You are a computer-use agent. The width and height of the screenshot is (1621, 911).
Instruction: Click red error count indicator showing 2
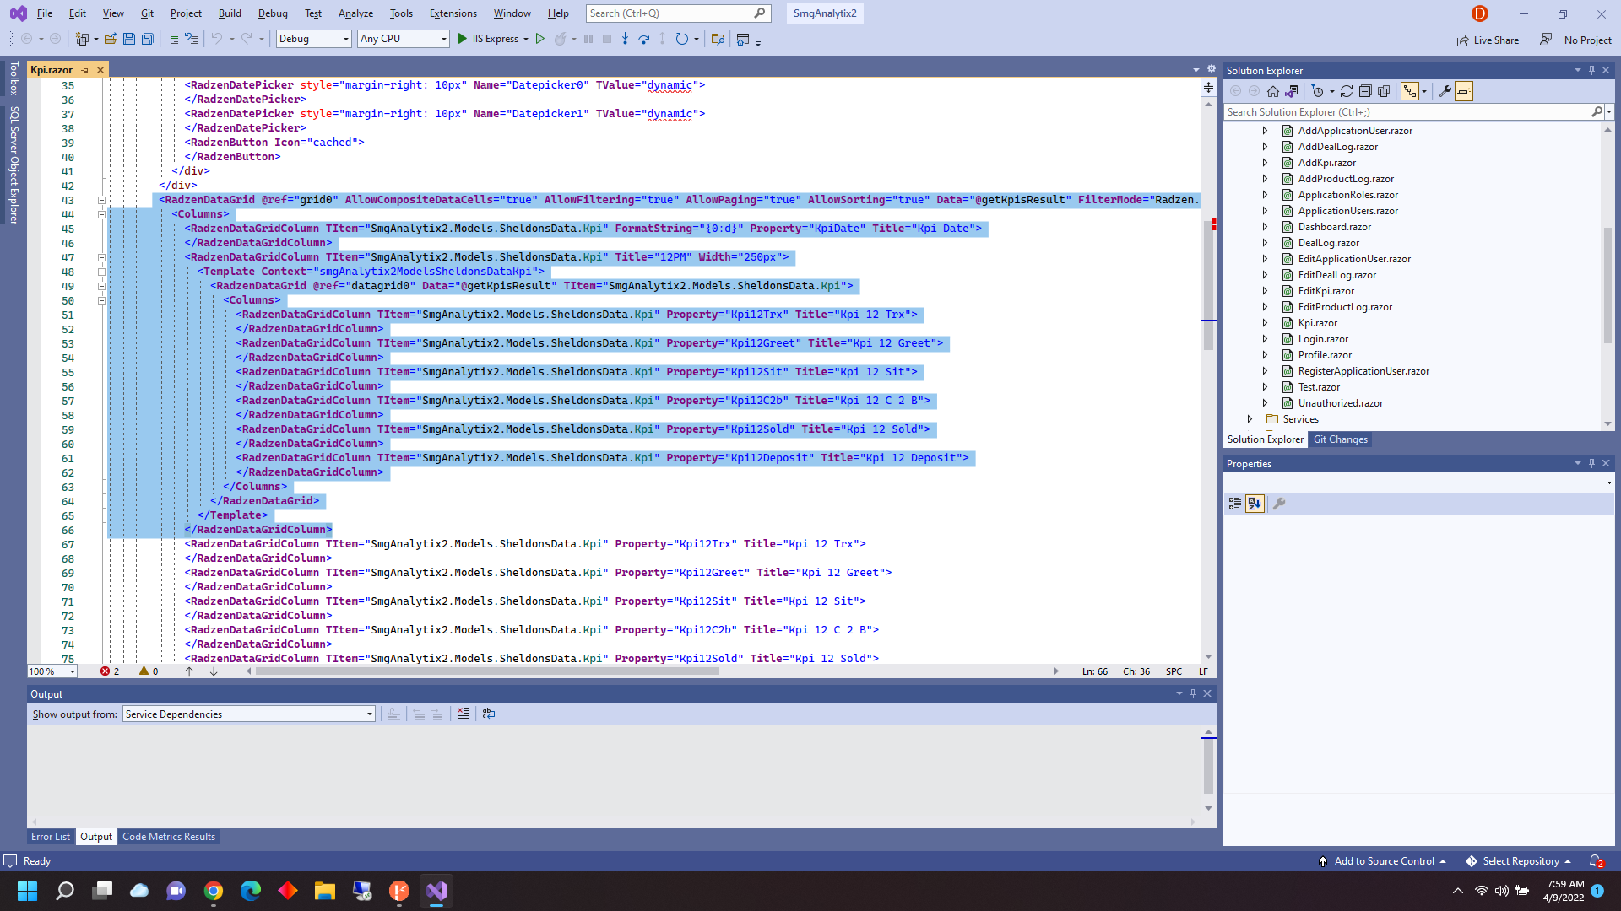[x=110, y=671]
